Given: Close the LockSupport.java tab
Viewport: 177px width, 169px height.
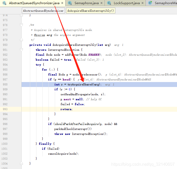Looking at the screenshot, I should click(143, 3).
